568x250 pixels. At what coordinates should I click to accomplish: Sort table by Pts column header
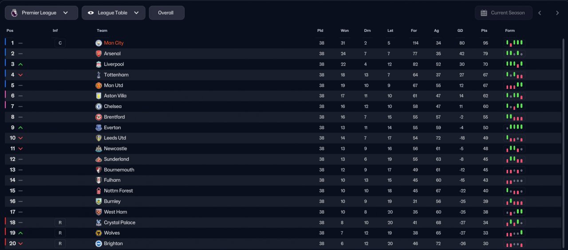point(484,31)
